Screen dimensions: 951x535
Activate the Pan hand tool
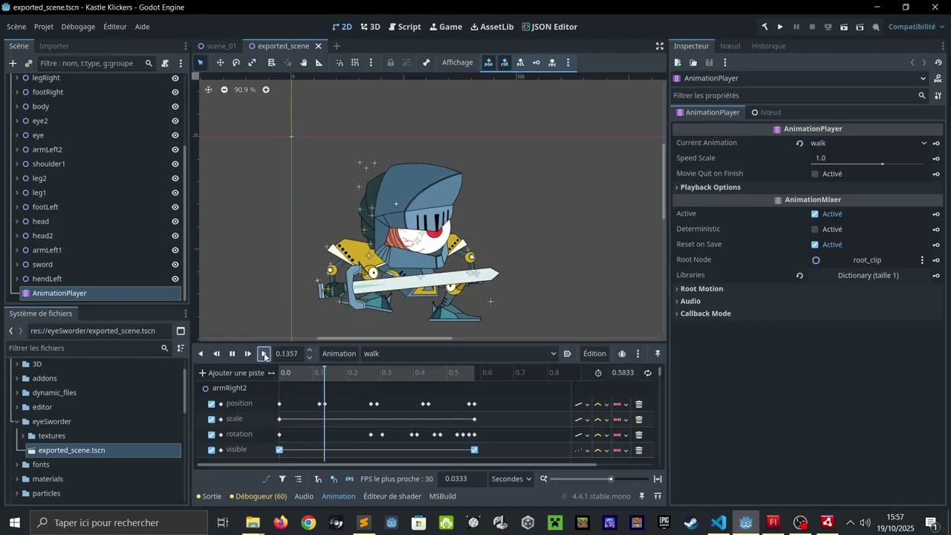pyautogui.click(x=304, y=63)
